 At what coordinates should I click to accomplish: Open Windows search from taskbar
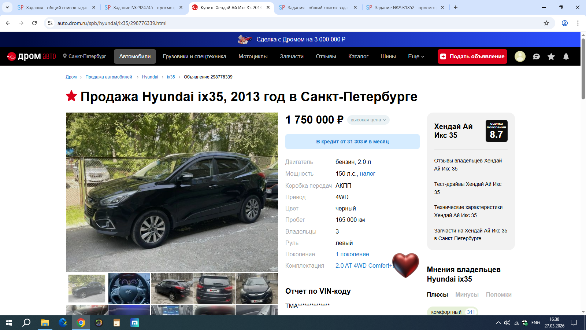pyautogui.click(x=26, y=323)
